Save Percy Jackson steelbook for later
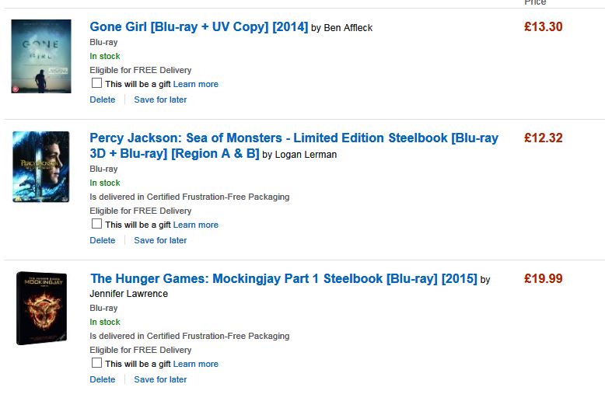The image size is (605, 398). [x=160, y=240]
